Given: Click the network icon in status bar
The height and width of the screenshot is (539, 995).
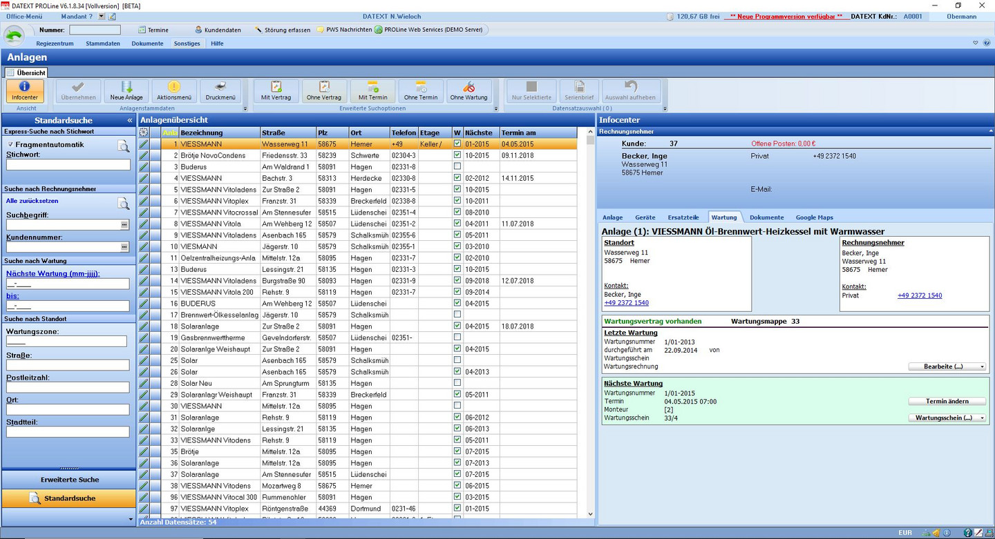Looking at the screenshot, I should [x=926, y=533].
